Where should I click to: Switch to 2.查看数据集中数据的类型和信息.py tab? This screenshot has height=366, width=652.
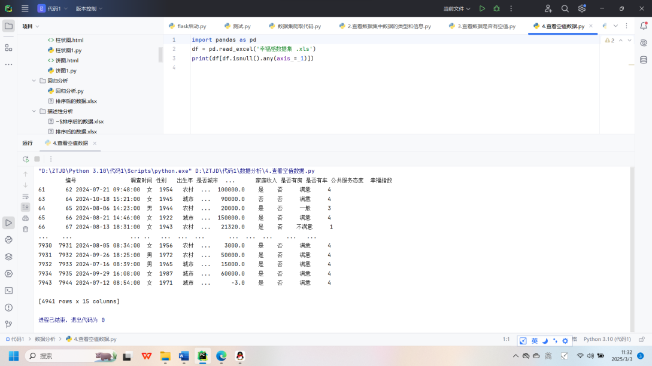pyautogui.click(x=384, y=26)
